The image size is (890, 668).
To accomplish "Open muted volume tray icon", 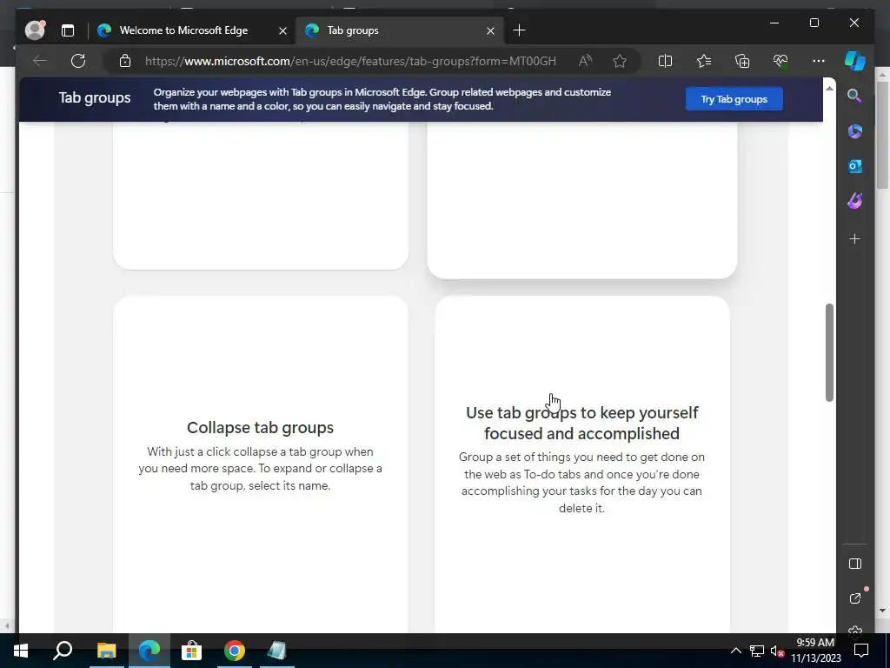I will [777, 651].
